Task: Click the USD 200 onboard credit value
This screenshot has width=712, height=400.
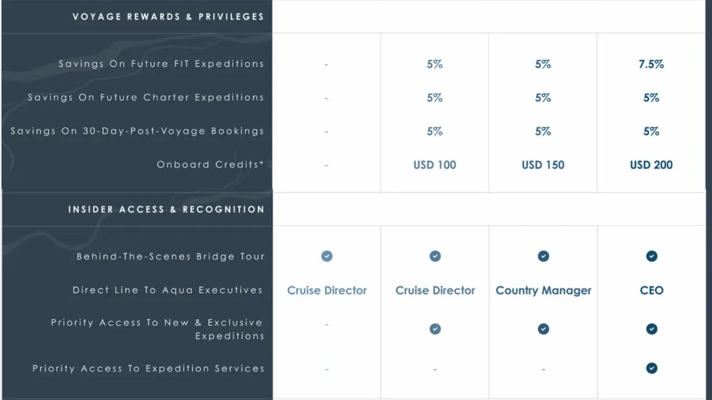Action: [x=651, y=165]
